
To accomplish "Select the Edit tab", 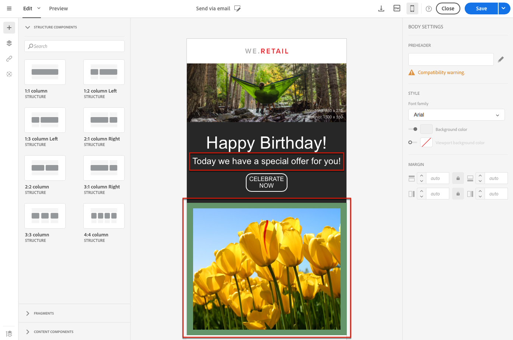I will 28,8.
